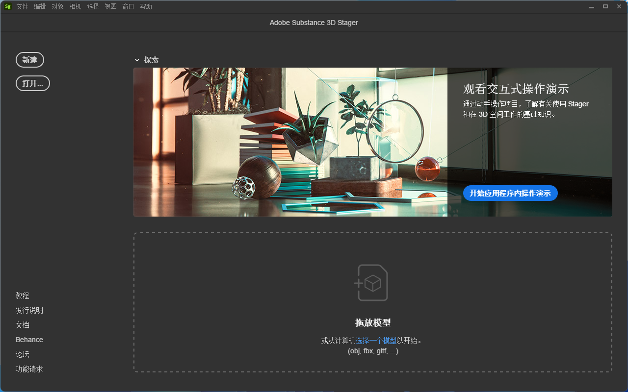Open the Behance link
This screenshot has width=628, height=392.
pyautogui.click(x=29, y=340)
